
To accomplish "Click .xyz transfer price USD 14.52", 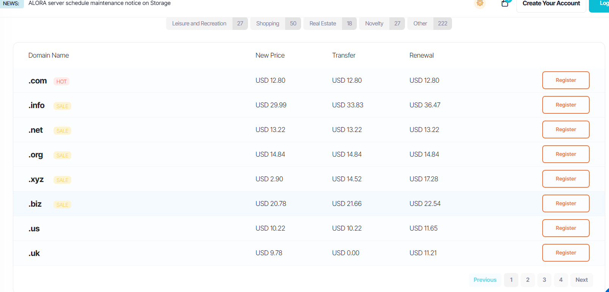I will [347, 179].
